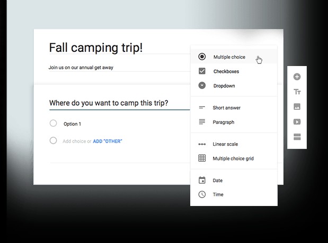Viewport: 328px width, 243px height.
Task: Click the ADD "OTHER" link
Action: (x=108, y=141)
